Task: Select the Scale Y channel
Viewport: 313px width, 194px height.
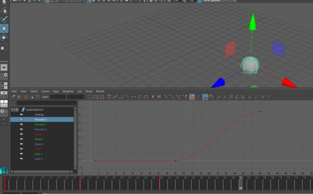Action: pos(38,154)
